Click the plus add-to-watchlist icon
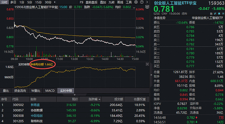The height and width of the screenshot is (124, 225). pyautogui.click(x=222, y=14)
